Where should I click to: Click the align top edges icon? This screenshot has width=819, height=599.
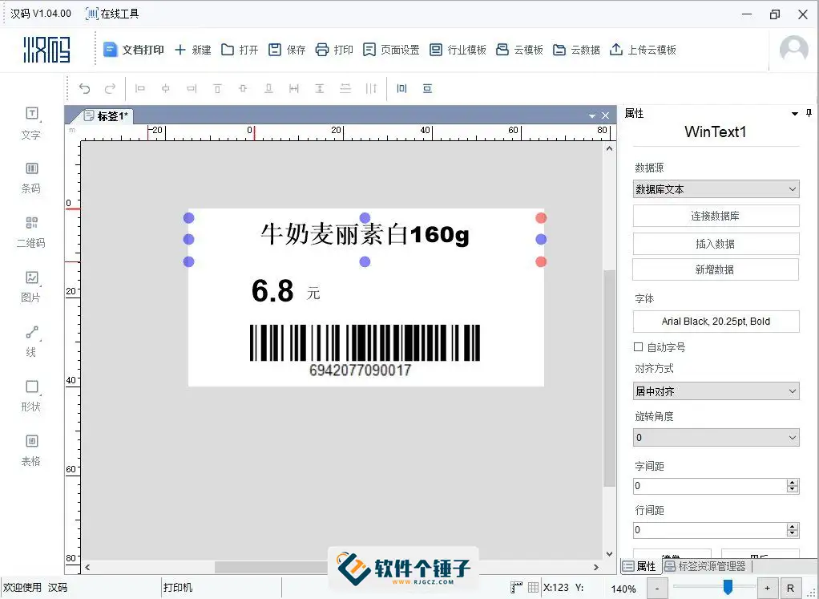tap(217, 88)
